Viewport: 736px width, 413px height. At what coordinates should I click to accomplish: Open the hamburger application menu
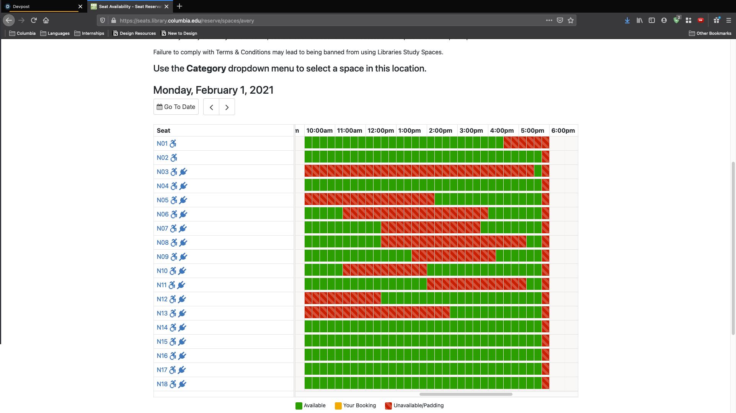click(x=729, y=20)
